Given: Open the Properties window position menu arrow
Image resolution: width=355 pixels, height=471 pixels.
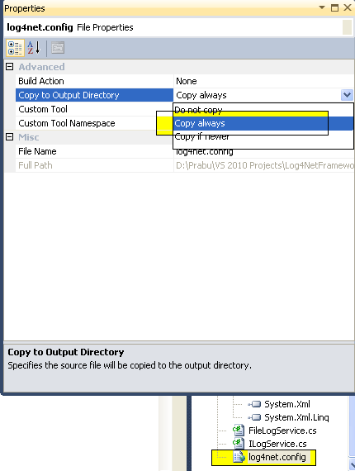Looking at the screenshot, I should 322,7.
